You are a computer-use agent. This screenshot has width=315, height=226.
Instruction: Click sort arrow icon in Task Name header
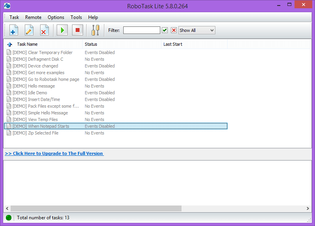pos(9,44)
